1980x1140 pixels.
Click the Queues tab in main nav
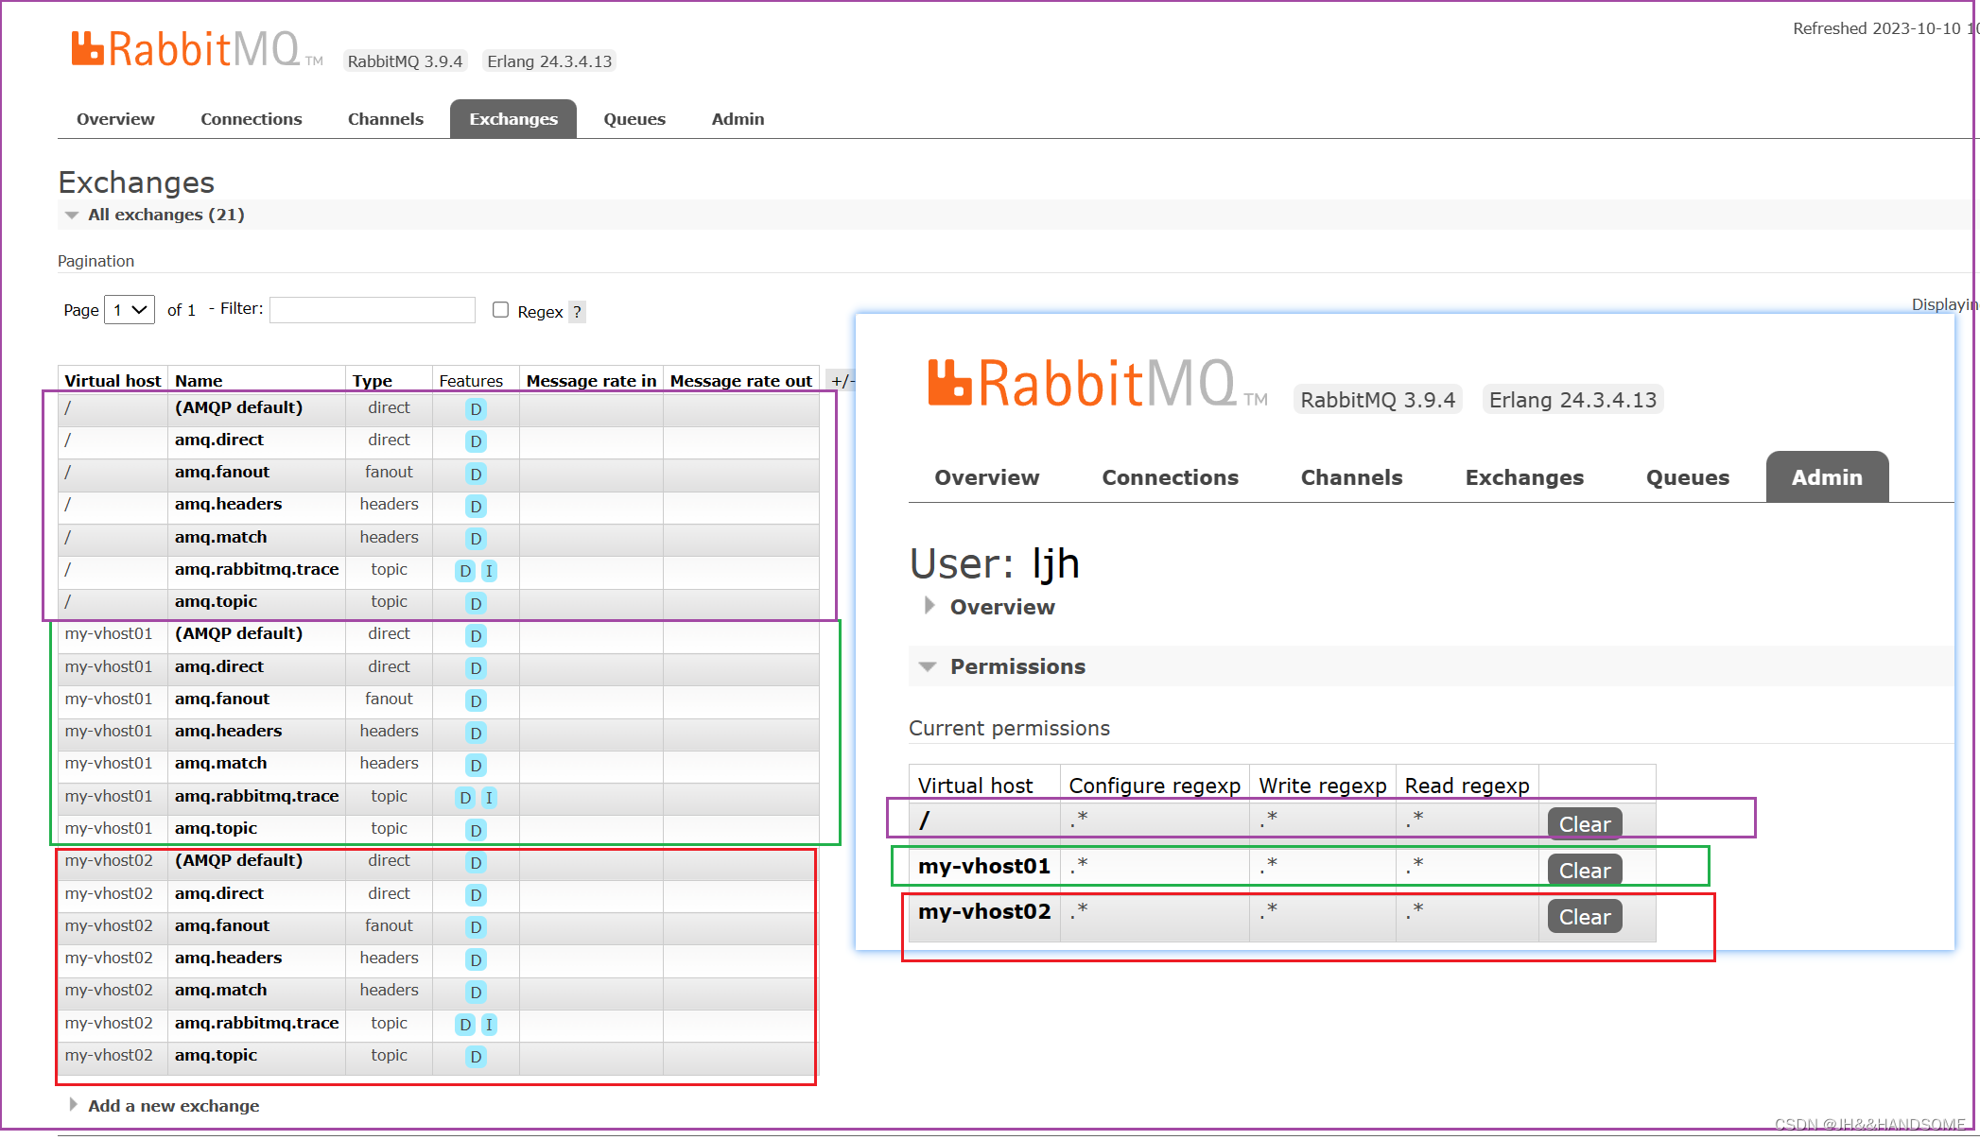634,118
